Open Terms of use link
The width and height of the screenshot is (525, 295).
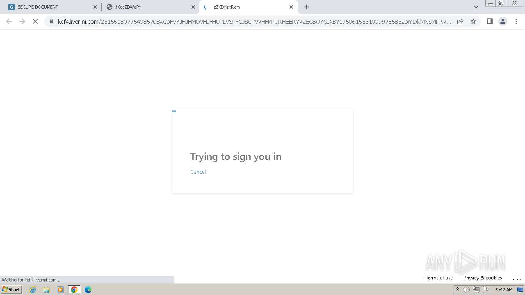(439, 278)
